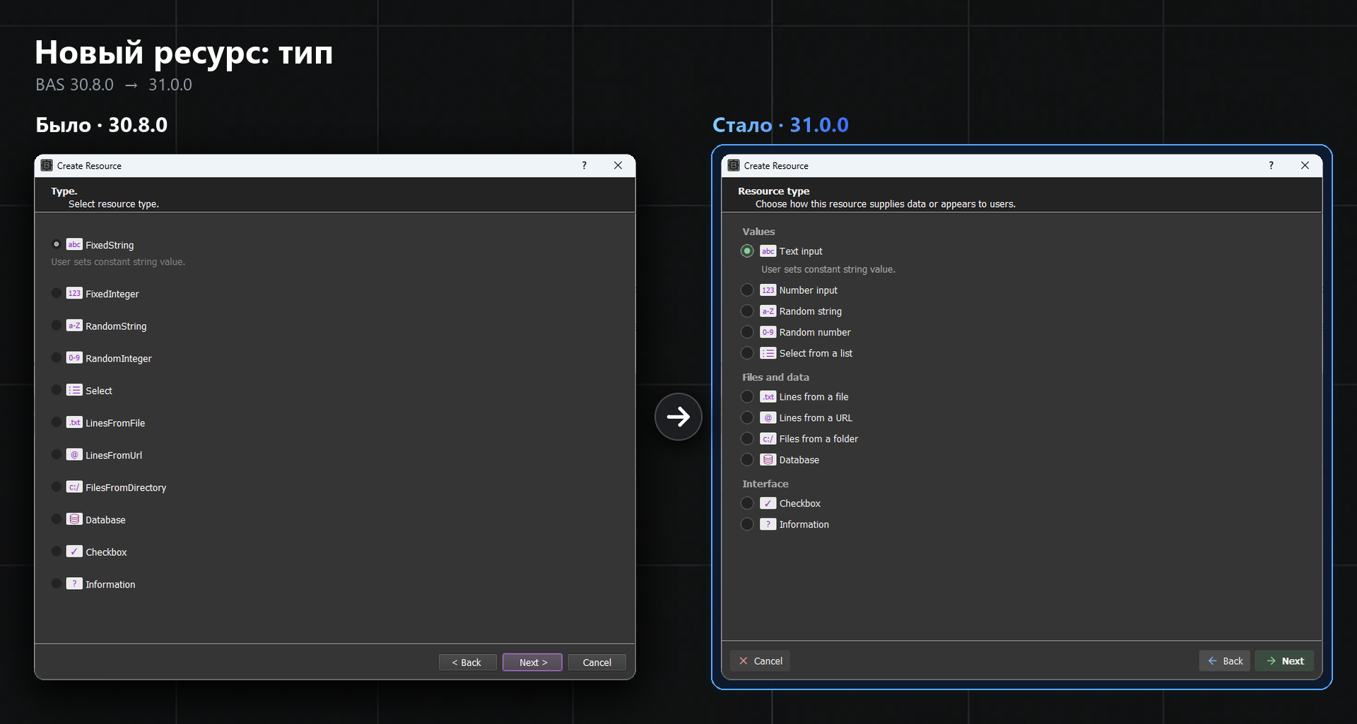
Task: Click the < Back button in old dialog
Action: [x=467, y=662]
